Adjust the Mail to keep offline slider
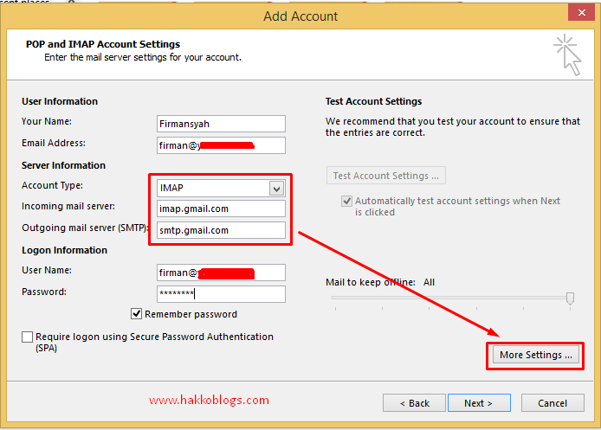 570,298
